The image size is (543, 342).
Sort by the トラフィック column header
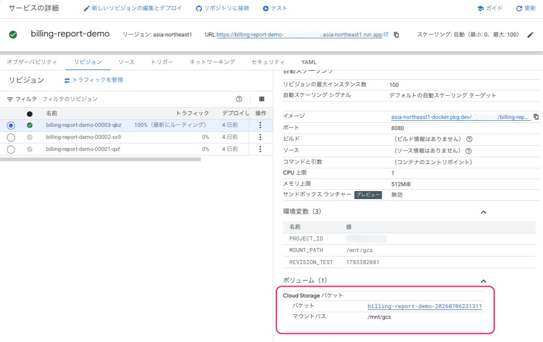[192, 113]
